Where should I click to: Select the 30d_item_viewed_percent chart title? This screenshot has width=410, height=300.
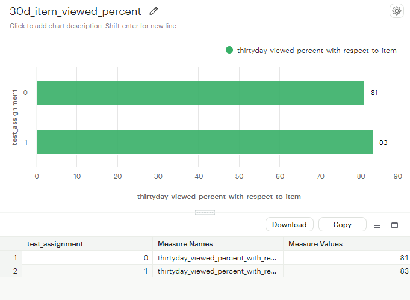tap(76, 11)
